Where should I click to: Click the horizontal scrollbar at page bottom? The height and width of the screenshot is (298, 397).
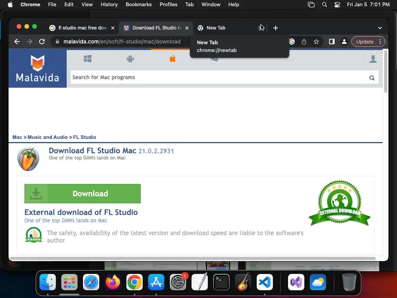[192, 258]
